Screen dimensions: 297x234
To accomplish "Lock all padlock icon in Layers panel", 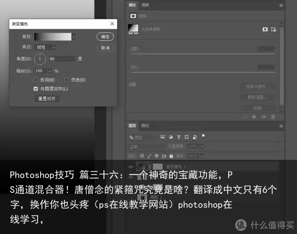I will [x=171, y=156].
